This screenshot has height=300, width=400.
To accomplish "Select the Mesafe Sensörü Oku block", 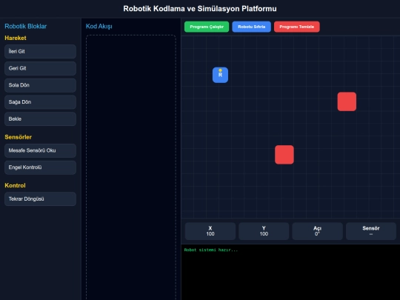I will point(40,150).
